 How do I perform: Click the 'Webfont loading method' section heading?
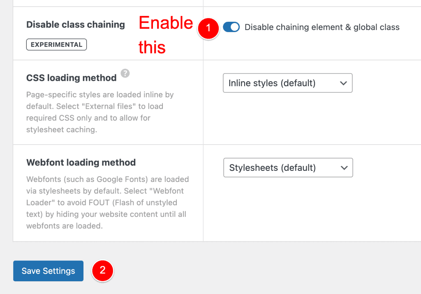click(81, 163)
